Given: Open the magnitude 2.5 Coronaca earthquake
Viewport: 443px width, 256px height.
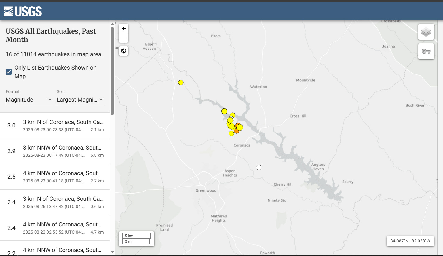Looking at the screenshot, I should (55, 177).
